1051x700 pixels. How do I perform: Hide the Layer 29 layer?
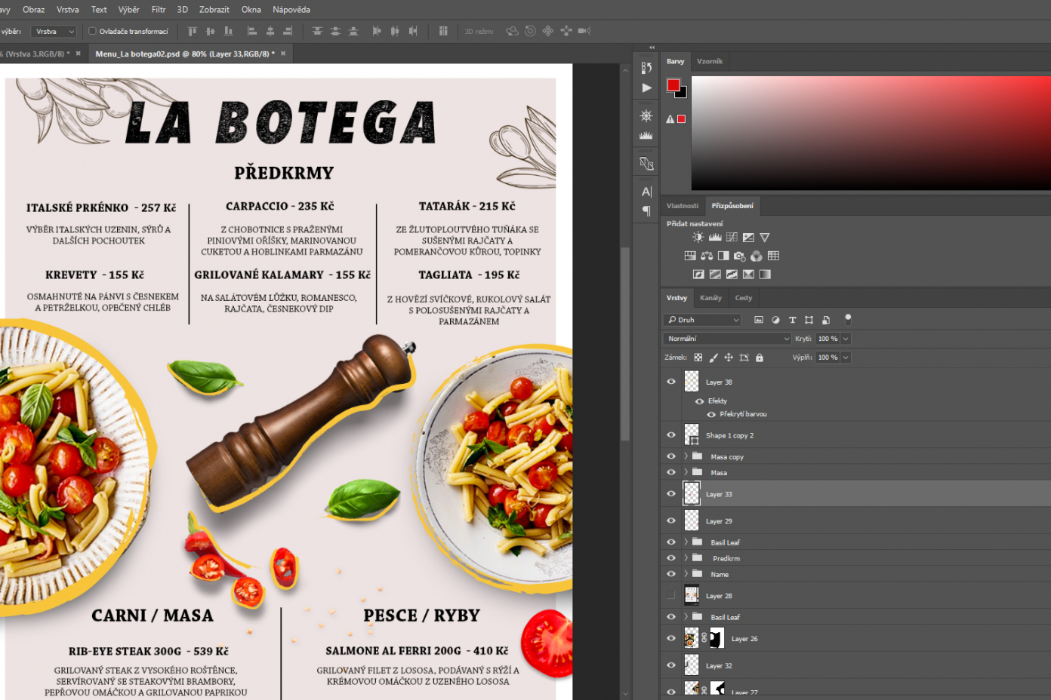[x=670, y=520]
